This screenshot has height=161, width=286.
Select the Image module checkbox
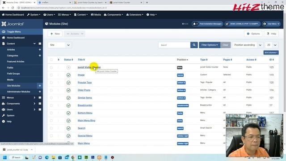coord(51,75)
